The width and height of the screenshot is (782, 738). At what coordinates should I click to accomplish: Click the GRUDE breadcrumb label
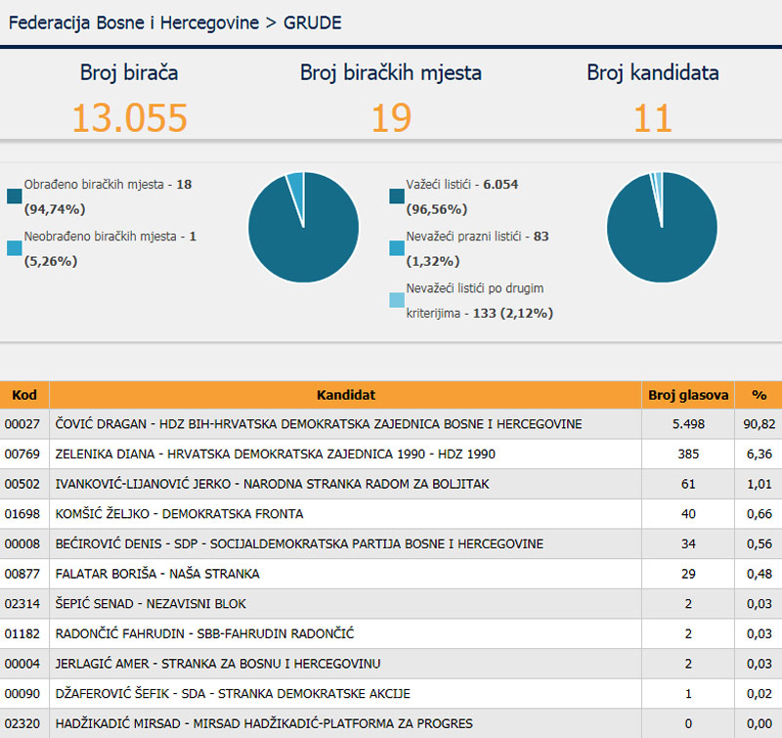tap(313, 22)
